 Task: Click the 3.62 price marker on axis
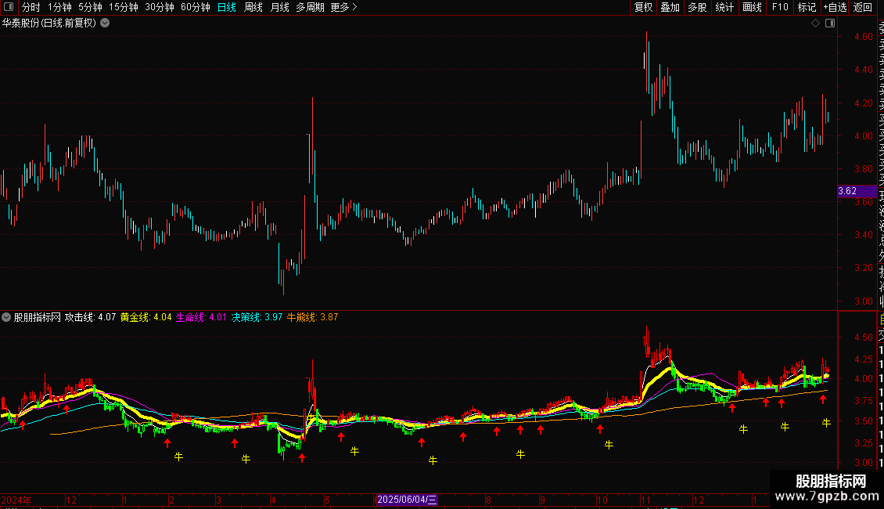pos(857,191)
